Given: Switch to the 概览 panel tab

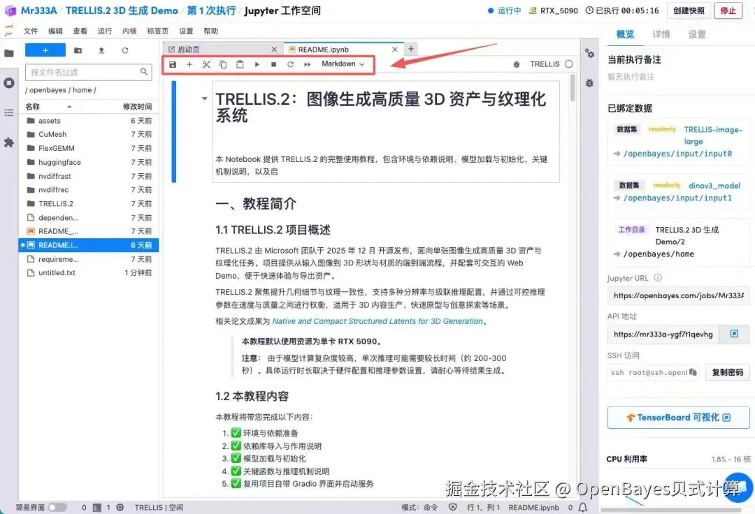Looking at the screenshot, I should tap(625, 34).
